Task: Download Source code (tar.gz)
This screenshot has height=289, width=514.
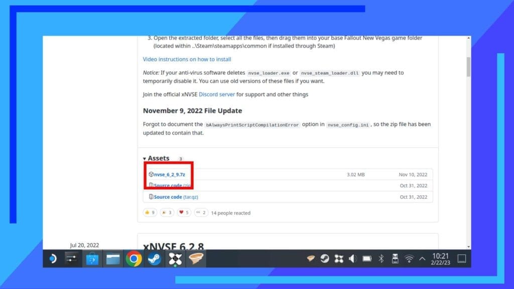Action: [176, 197]
